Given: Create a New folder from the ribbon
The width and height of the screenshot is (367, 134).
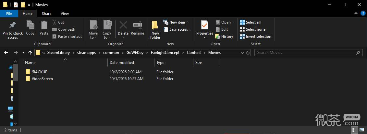Looking at the screenshot, I should pyautogui.click(x=155, y=30).
